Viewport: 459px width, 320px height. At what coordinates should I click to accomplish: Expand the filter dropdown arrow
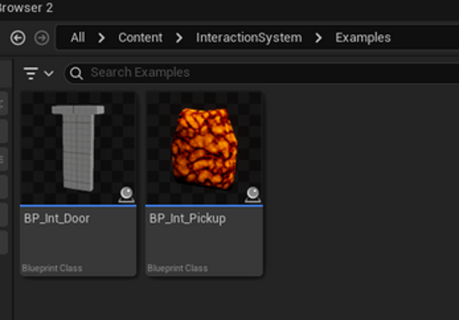click(x=49, y=73)
